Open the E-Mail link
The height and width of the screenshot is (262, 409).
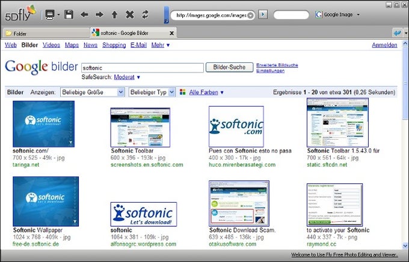[x=138, y=45]
